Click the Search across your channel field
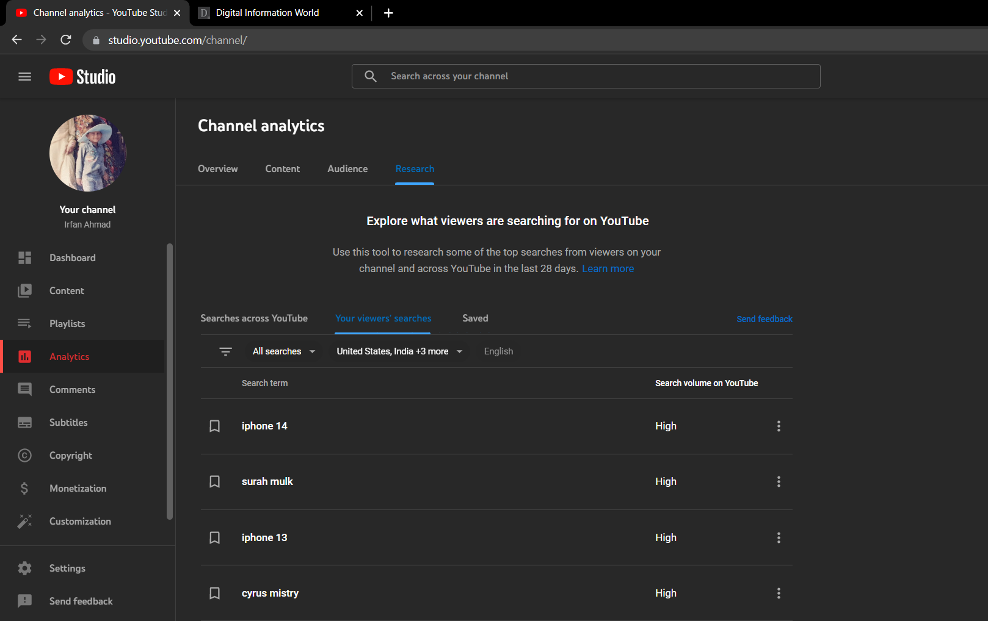 coord(586,76)
